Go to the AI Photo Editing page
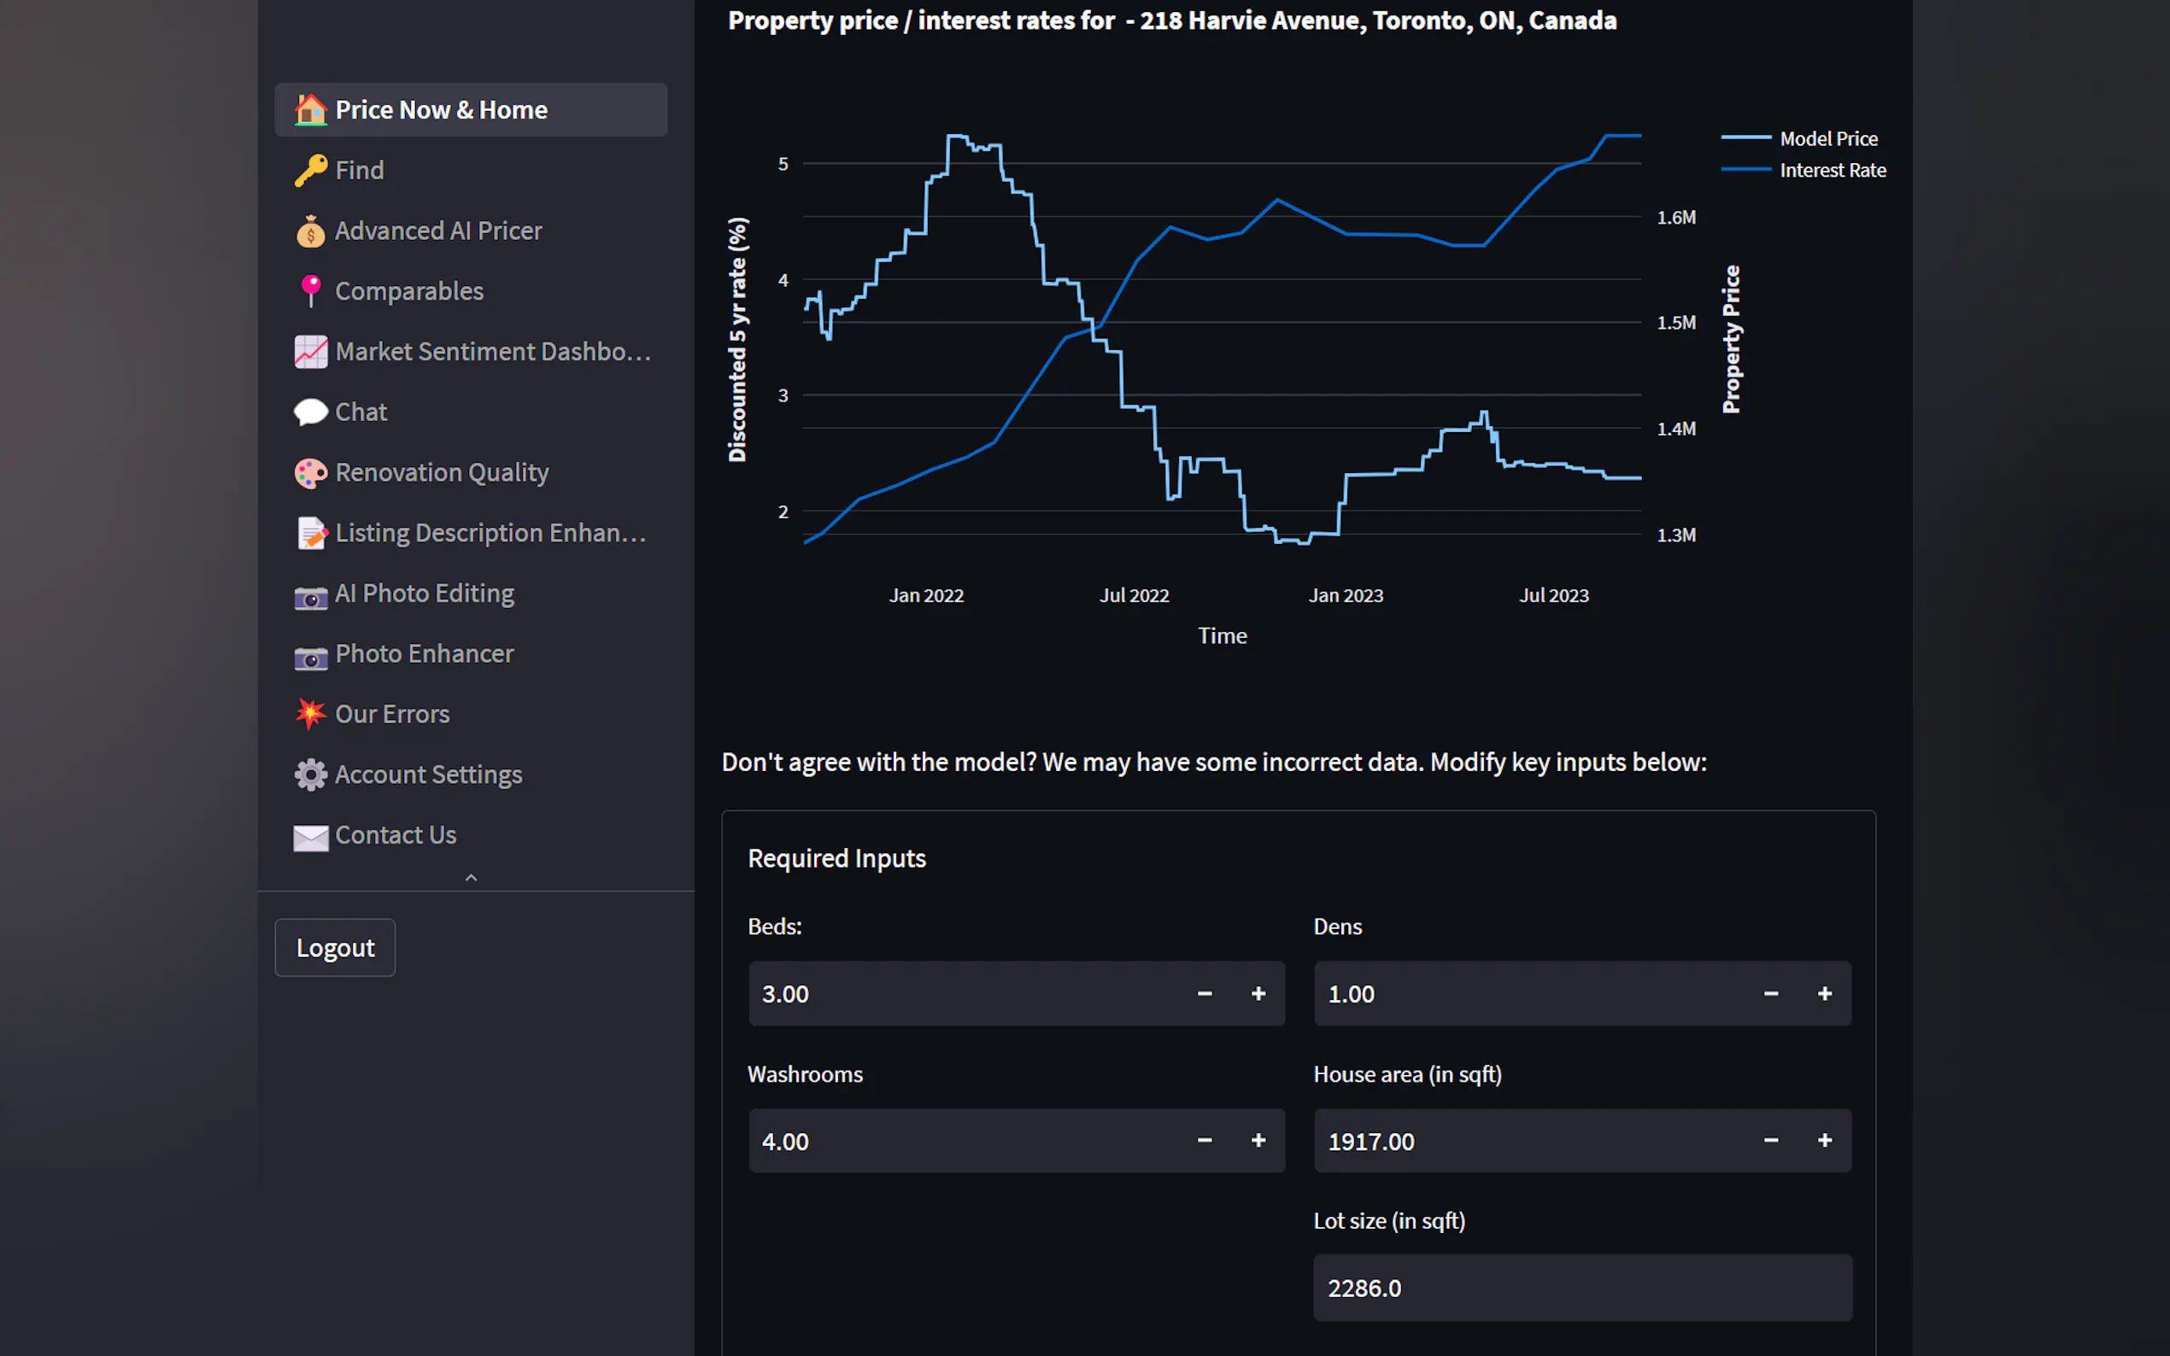This screenshot has height=1356, width=2170. coord(425,593)
